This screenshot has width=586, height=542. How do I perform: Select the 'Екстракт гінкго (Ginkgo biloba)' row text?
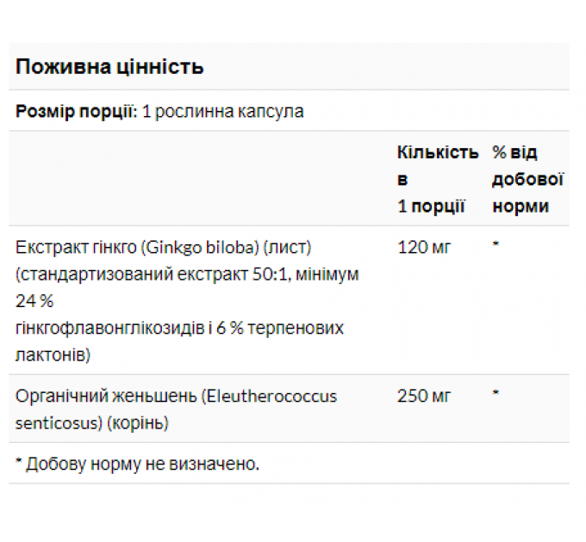coord(187,301)
